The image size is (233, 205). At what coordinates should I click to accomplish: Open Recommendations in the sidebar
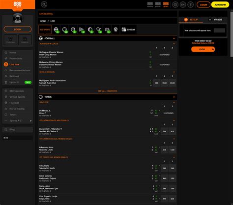(x=20, y=70)
